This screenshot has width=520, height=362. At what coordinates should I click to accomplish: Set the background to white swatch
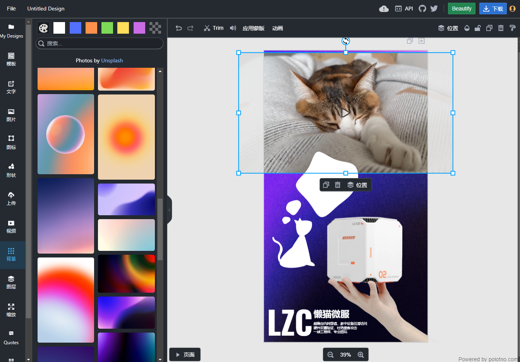click(59, 28)
